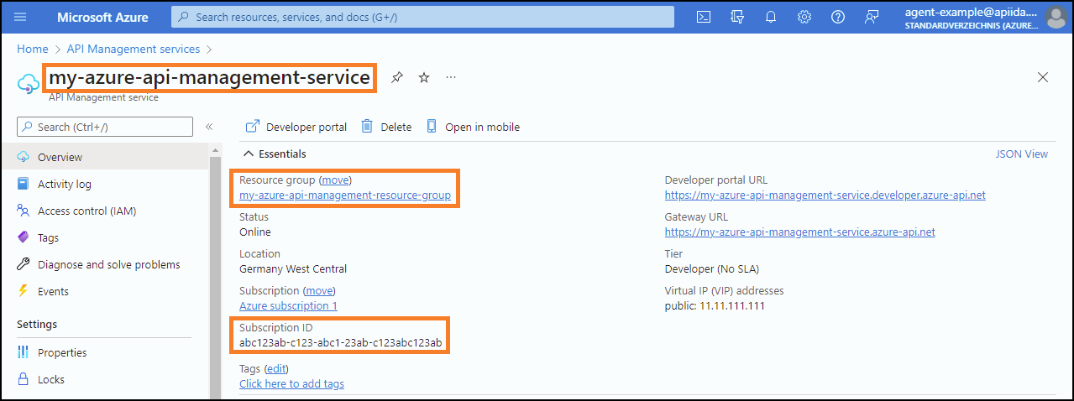Click the Developer (No SLA) tier text

click(712, 269)
